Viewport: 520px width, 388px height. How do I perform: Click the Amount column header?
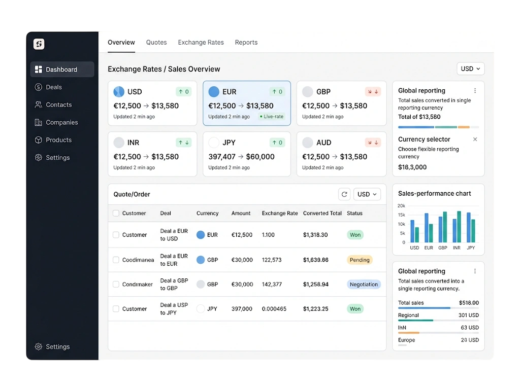(x=241, y=213)
